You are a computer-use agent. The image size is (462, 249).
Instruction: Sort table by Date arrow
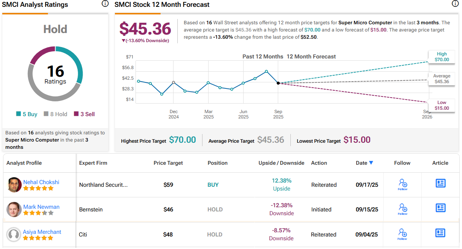click(x=371, y=163)
